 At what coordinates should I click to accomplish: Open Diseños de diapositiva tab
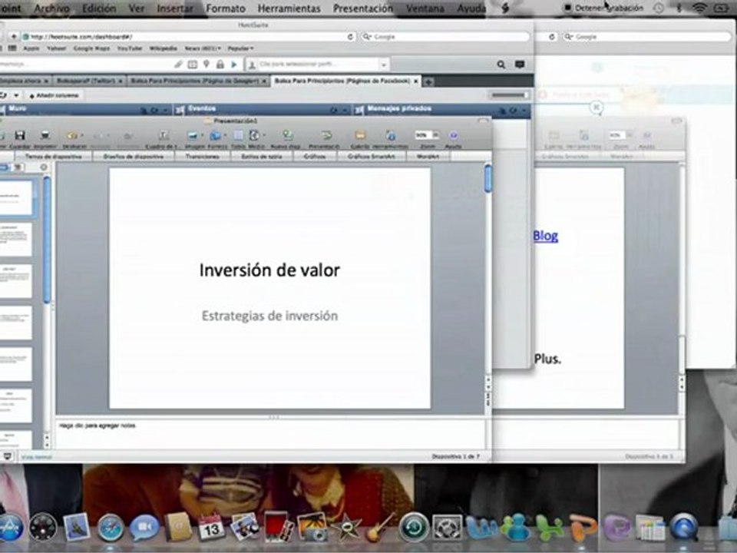point(134,156)
